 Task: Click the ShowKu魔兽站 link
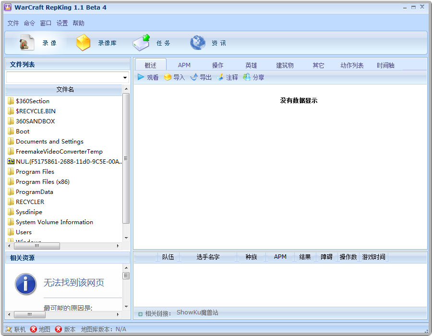click(197, 312)
